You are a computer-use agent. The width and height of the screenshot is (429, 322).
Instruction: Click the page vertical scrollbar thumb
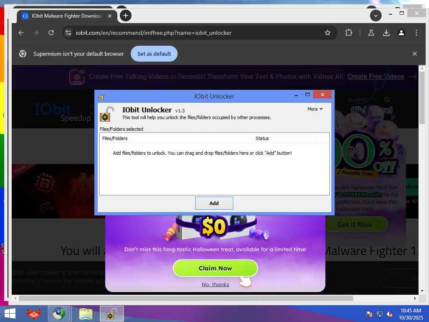[422, 97]
